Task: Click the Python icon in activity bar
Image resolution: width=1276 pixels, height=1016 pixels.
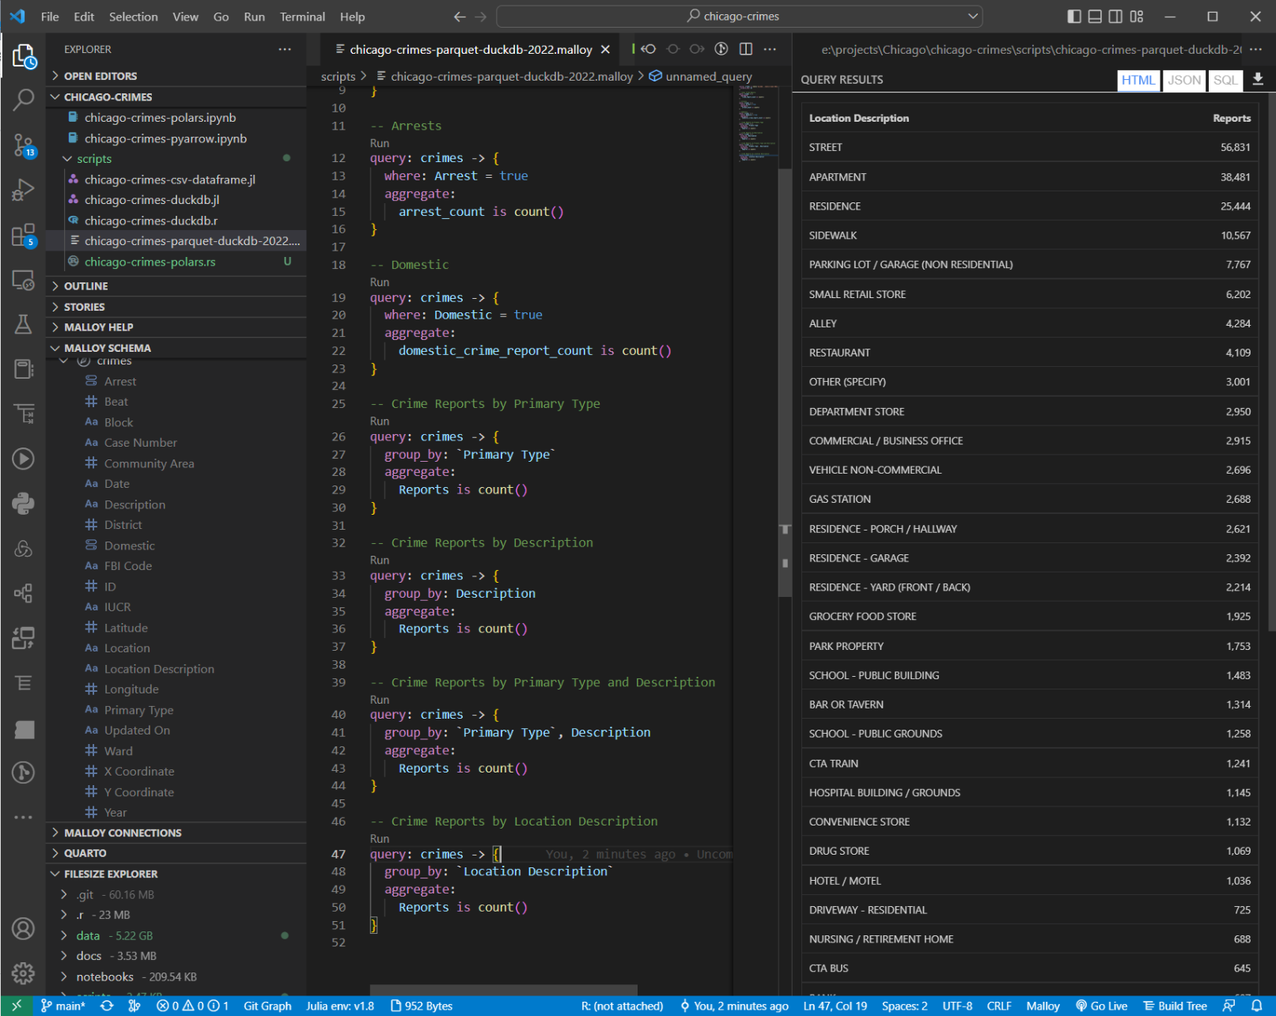Action: click(23, 504)
